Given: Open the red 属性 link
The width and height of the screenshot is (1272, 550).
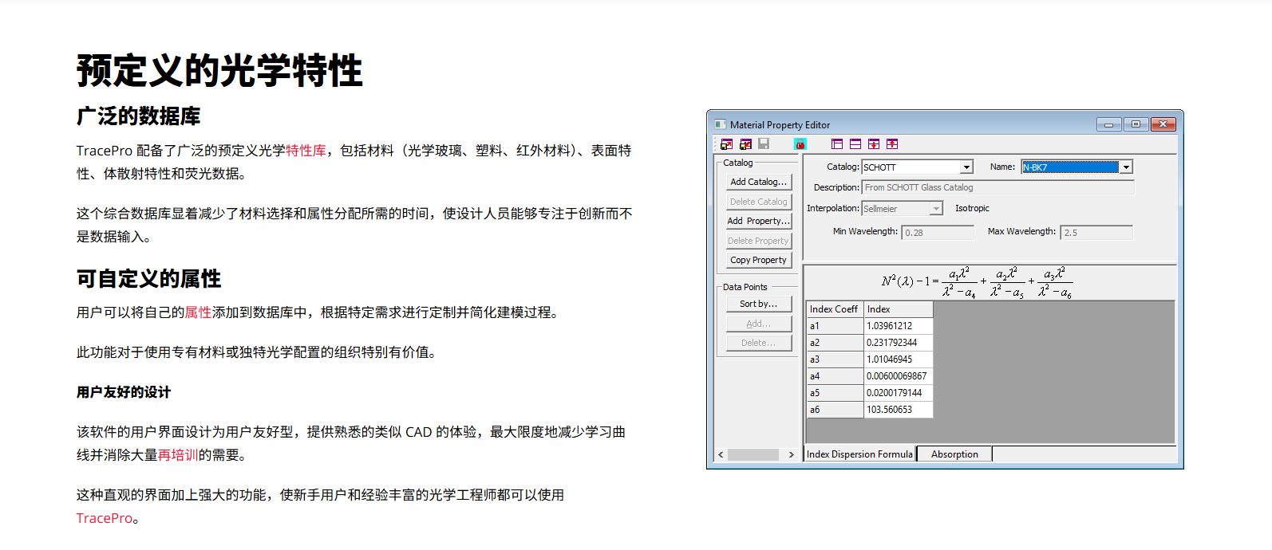Looking at the screenshot, I should coord(198,312).
